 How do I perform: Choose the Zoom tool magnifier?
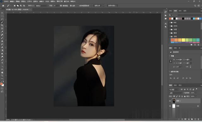pyautogui.click(x=2, y=76)
